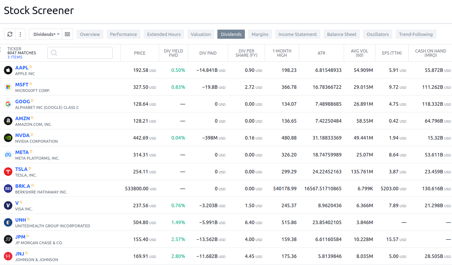Open the META ticker link
452x265 pixels.
coord(22,152)
